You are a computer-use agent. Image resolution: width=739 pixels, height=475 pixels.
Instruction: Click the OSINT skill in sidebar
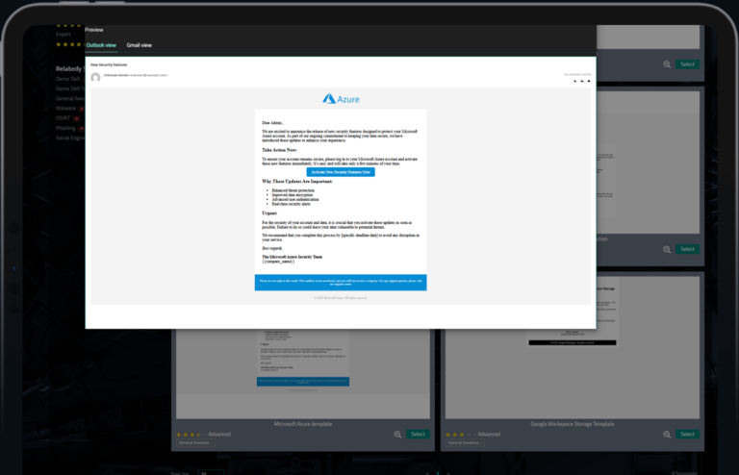(65, 117)
